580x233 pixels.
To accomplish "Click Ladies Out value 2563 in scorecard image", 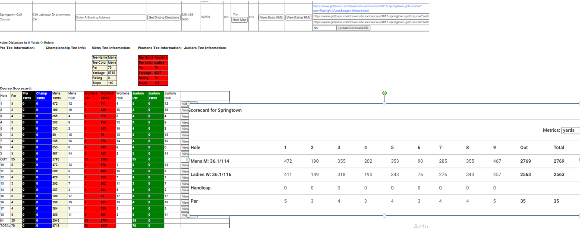I will click(x=525, y=174).
